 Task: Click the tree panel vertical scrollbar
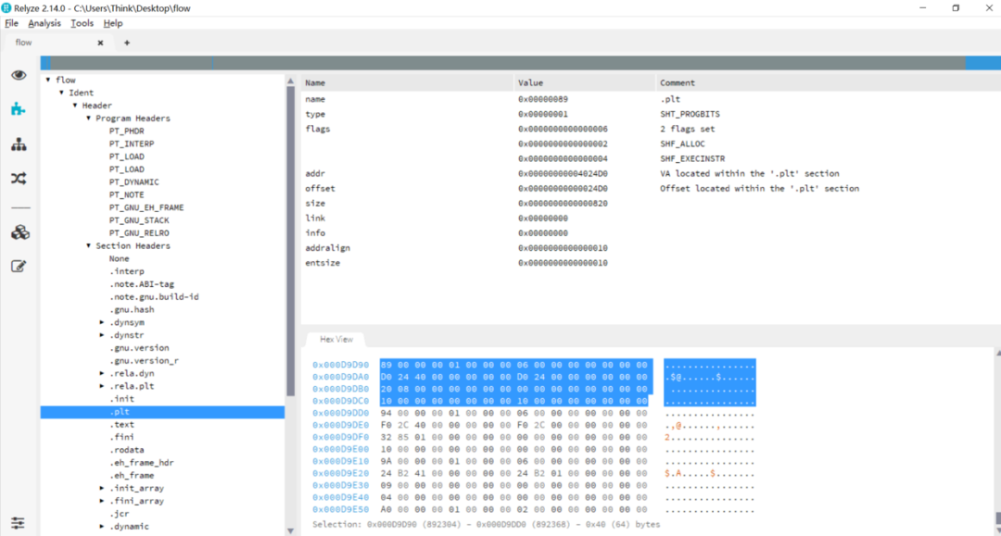point(290,185)
